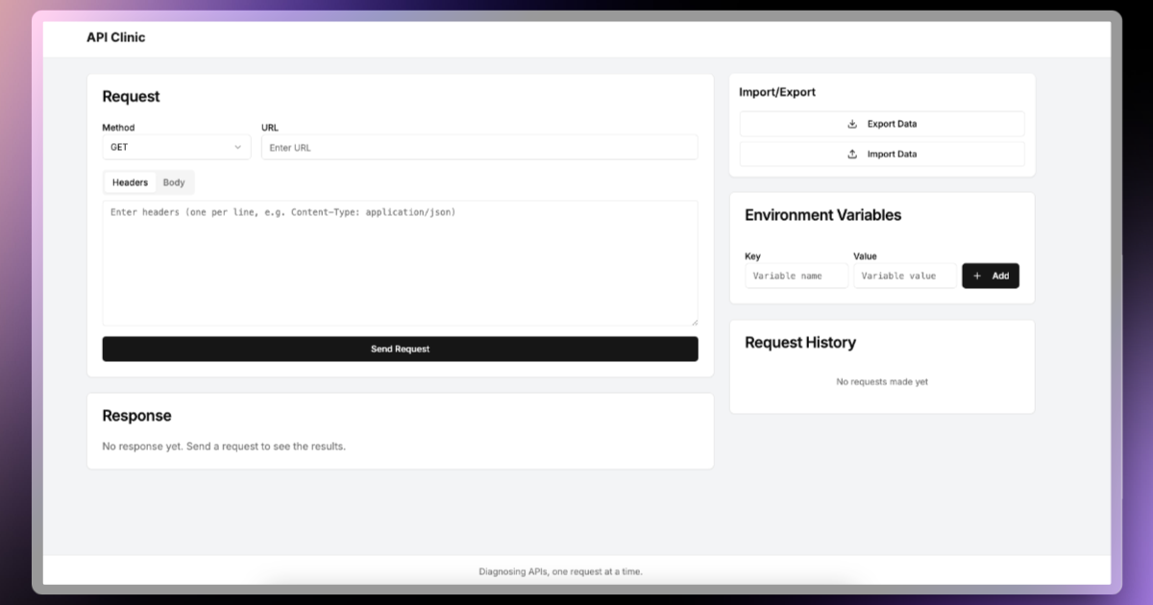Expand the GET method selector chevron
This screenshot has height=605, width=1153.
(x=237, y=146)
